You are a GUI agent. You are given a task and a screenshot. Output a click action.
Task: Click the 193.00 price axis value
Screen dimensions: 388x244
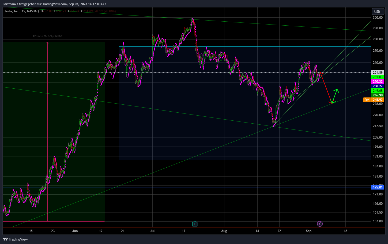[378, 156]
